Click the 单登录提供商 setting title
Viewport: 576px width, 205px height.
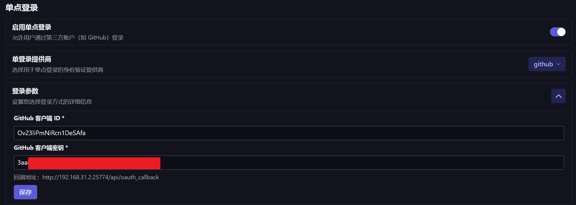point(32,59)
